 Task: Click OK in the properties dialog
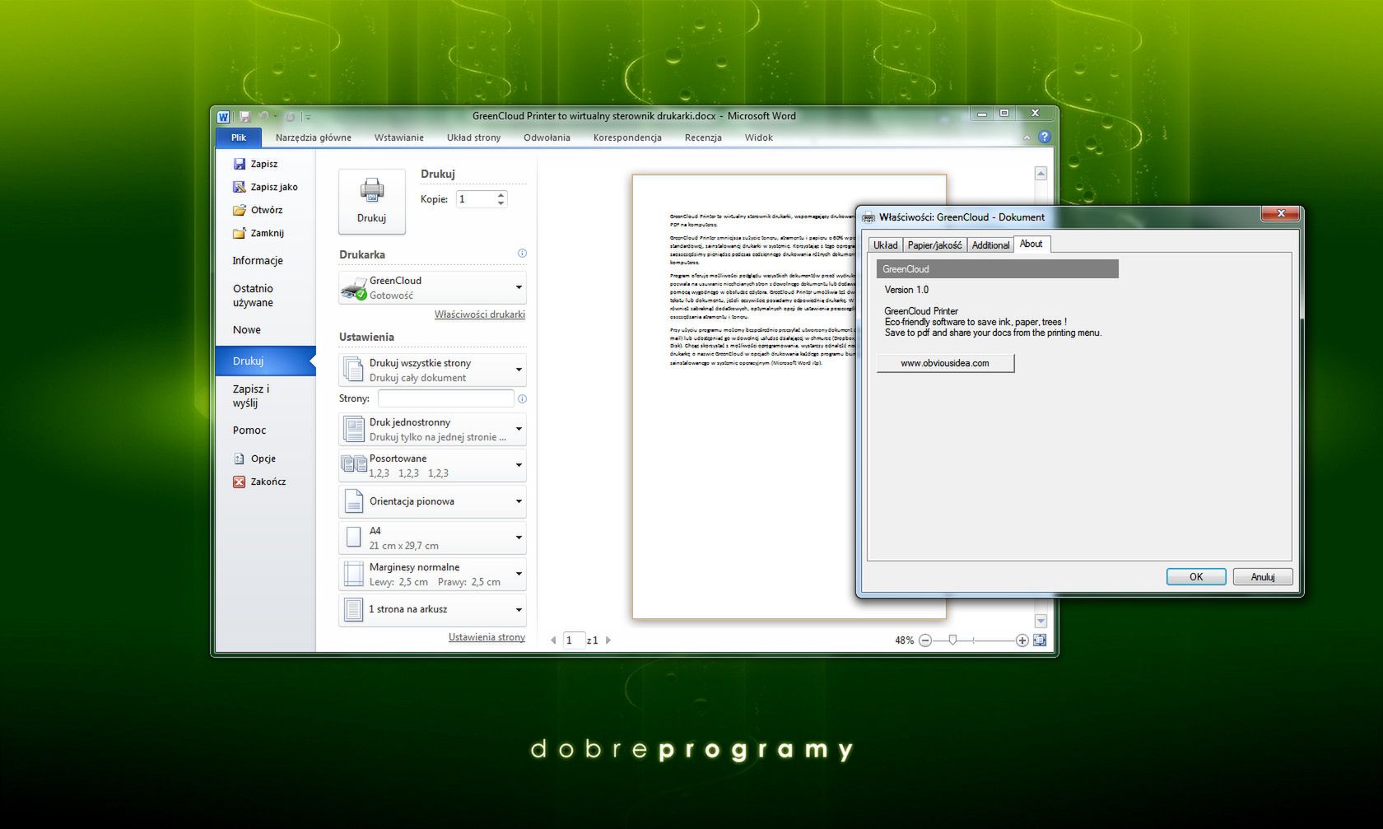[x=1196, y=577]
